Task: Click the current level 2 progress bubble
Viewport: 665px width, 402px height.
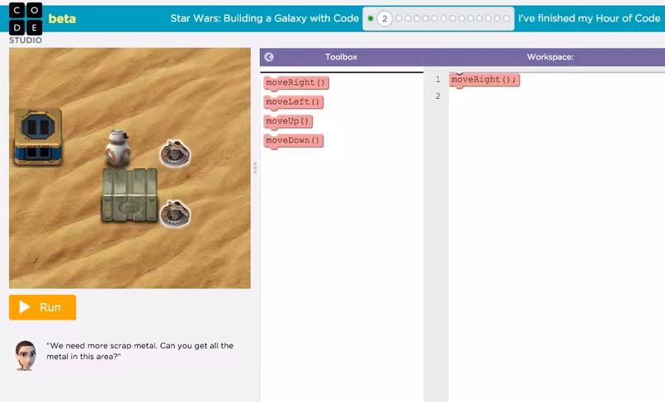Action: pos(384,19)
